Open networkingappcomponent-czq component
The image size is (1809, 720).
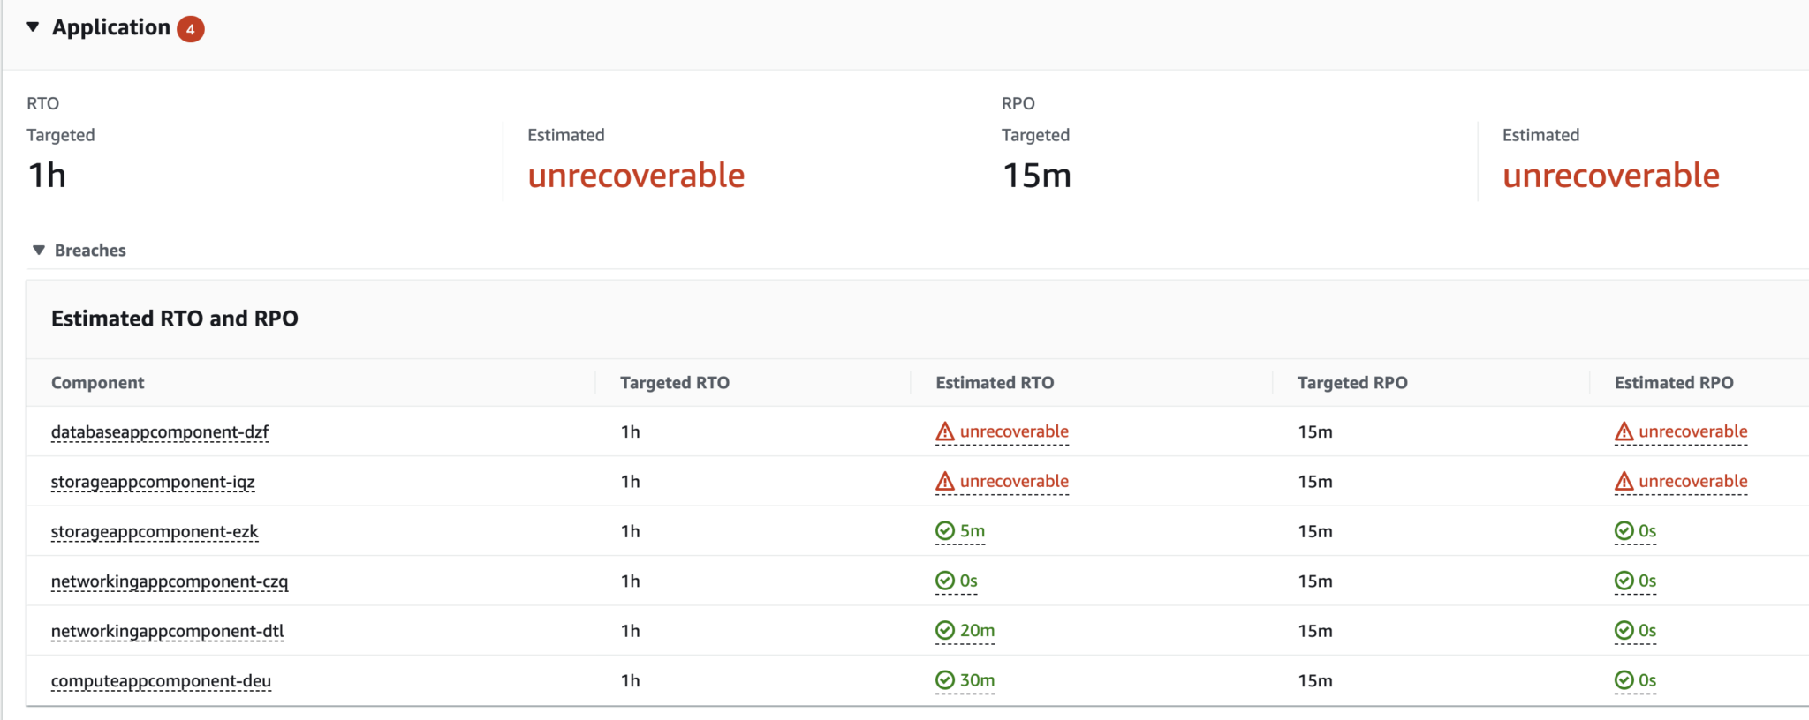click(x=170, y=581)
